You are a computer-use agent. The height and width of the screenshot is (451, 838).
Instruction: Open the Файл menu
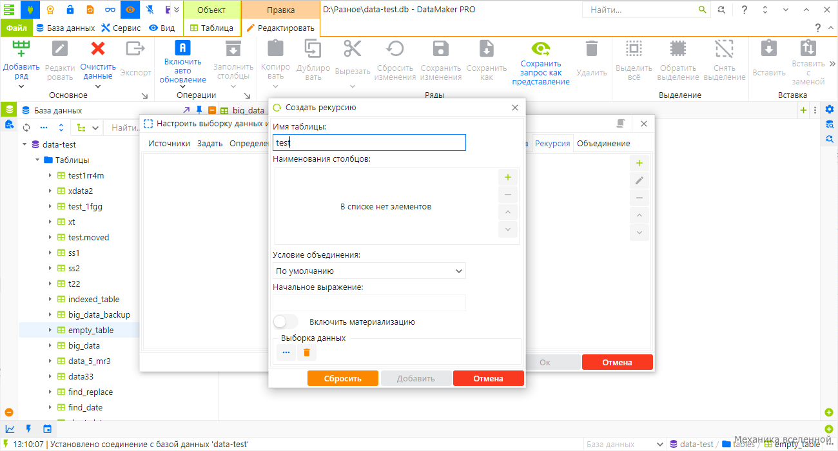[16, 28]
